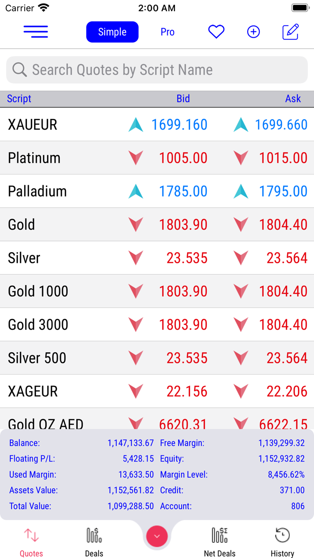Viewport: 314px width, 558px height.
Task: Open the favorites heart icon
Action: pyautogui.click(x=216, y=31)
